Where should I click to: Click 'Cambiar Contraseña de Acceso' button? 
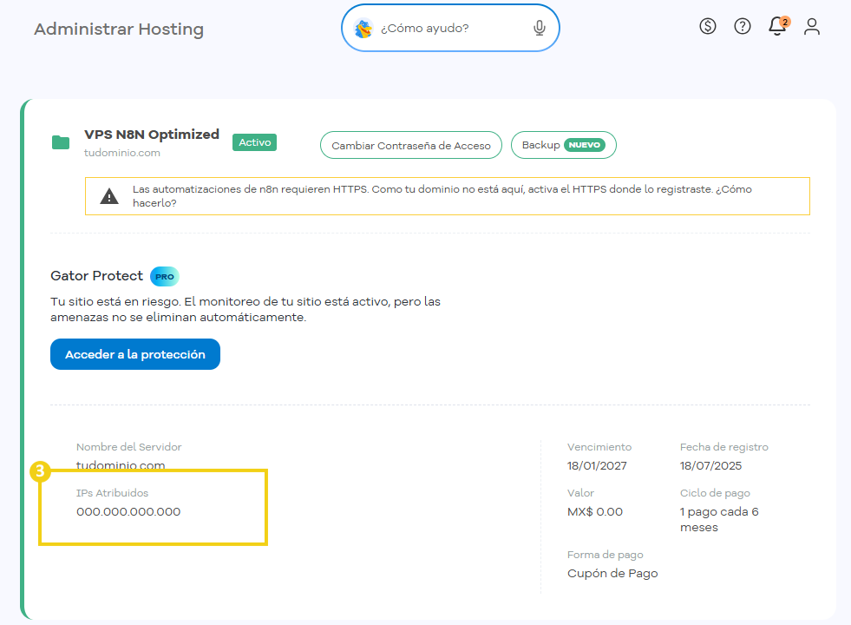click(x=411, y=146)
